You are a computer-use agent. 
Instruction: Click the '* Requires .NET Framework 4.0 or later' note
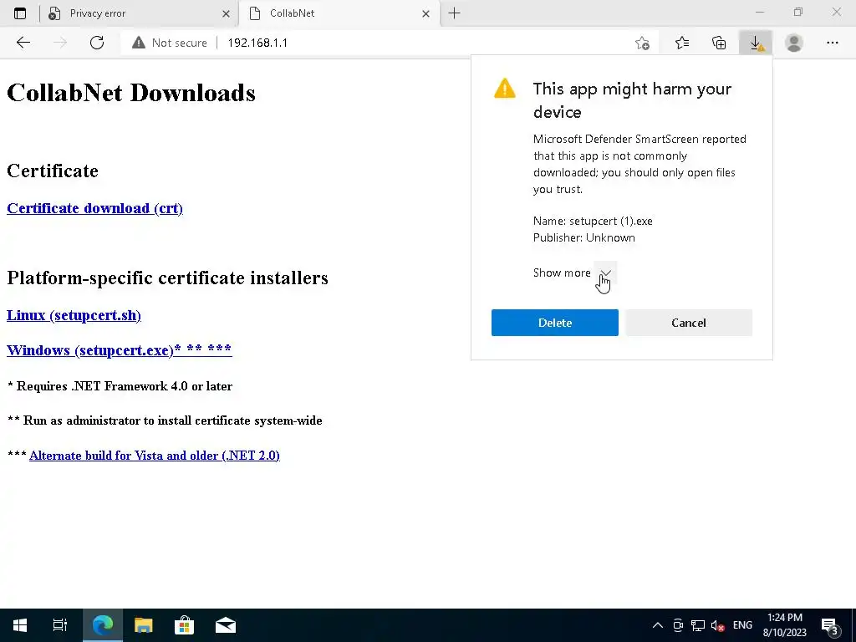point(120,386)
